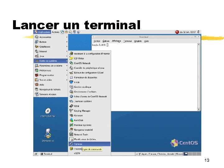
Task: Launch Keyring Manager
Action: 90,111
